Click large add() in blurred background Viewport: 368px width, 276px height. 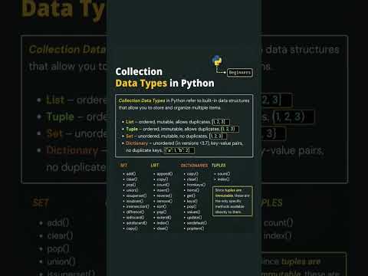58,223
